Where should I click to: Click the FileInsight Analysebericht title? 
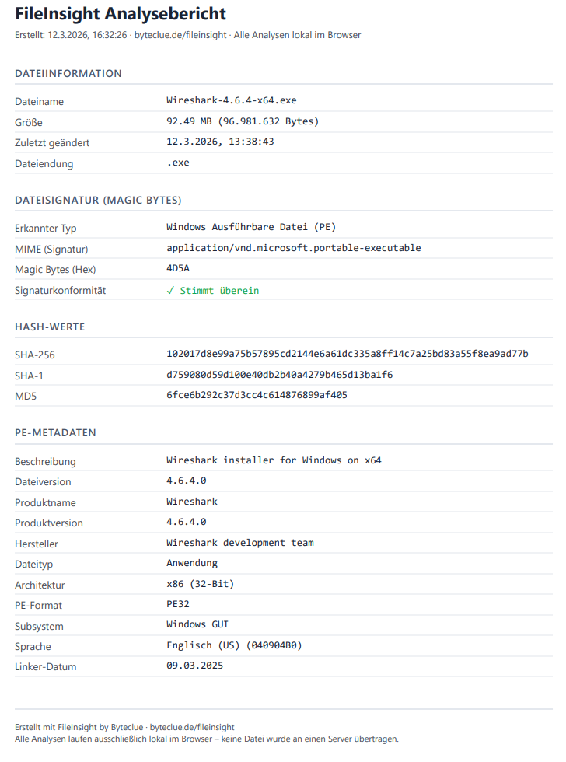coord(121,13)
